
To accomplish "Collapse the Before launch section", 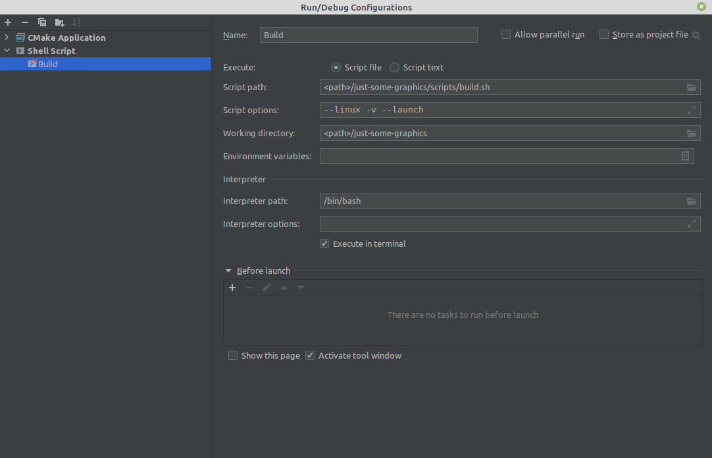I will coord(228,270).
